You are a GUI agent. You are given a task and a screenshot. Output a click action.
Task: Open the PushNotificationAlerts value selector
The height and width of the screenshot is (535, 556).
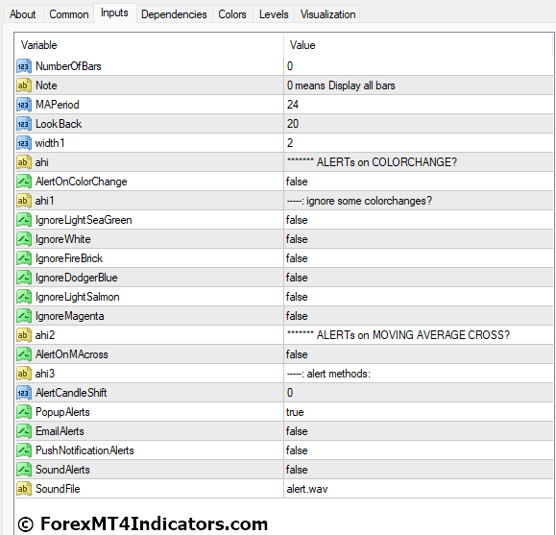[419, 450]
